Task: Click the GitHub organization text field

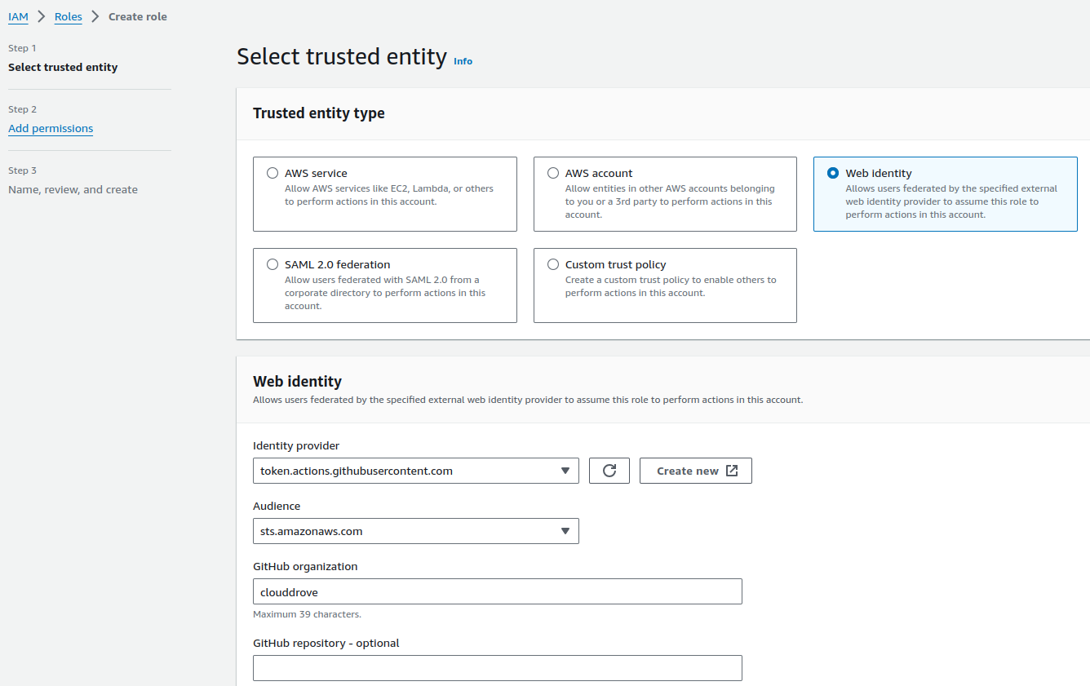Action: point(497,591)
